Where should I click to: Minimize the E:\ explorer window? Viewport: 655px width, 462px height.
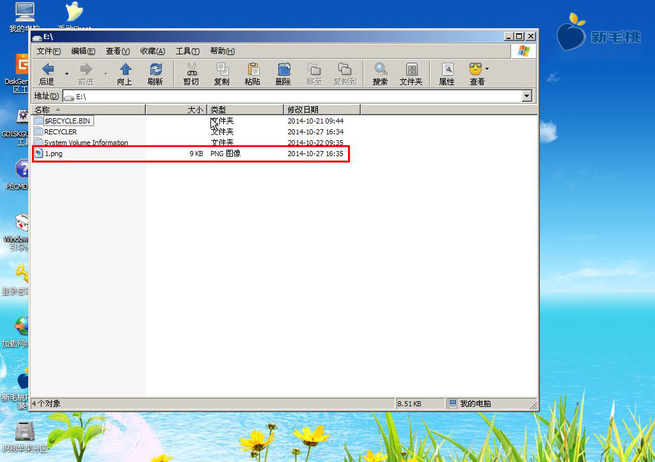pyautogui.click(x=509, y=36)
